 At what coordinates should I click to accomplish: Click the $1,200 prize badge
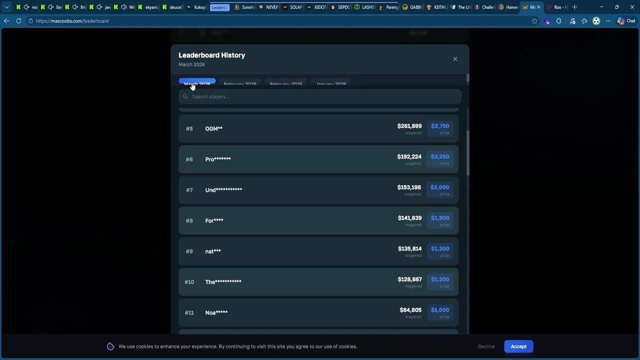(x=440, y=282)
